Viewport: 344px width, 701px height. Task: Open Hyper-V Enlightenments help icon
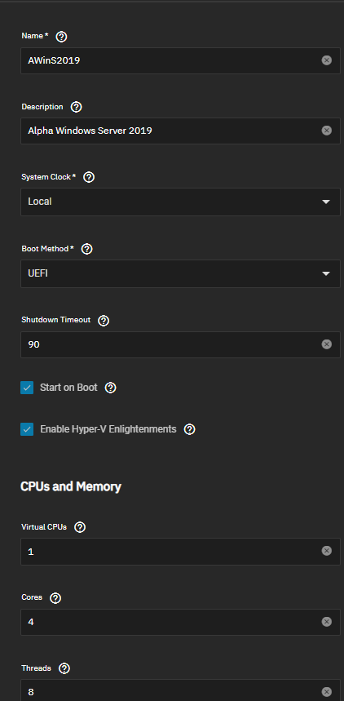click(x=189, y=429)
